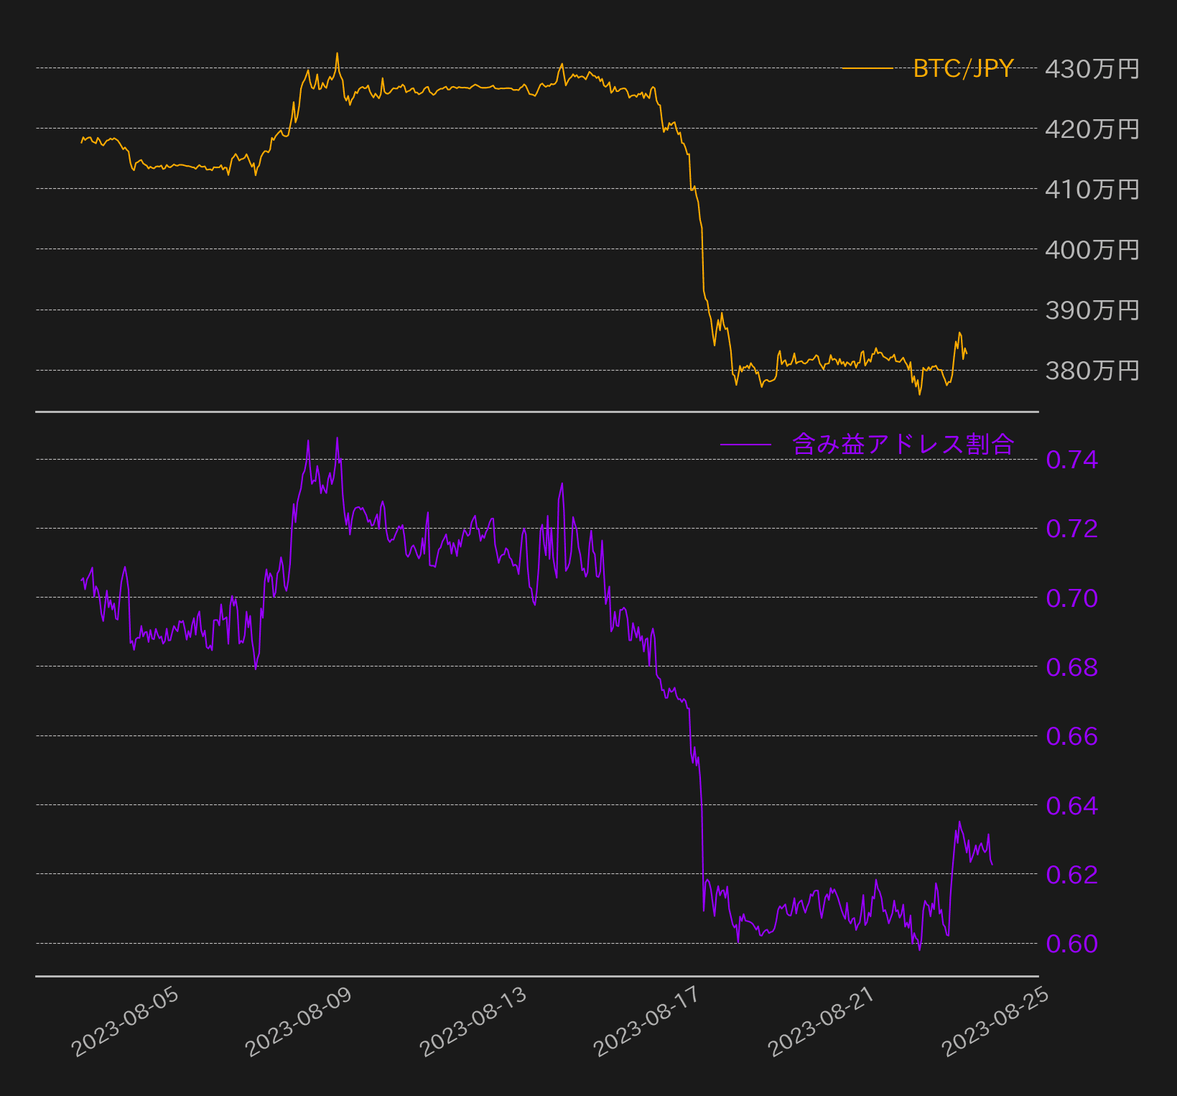1177x1096 pixels.
Task: Click the 0.74 ratio axis label
Action: 1071,460
